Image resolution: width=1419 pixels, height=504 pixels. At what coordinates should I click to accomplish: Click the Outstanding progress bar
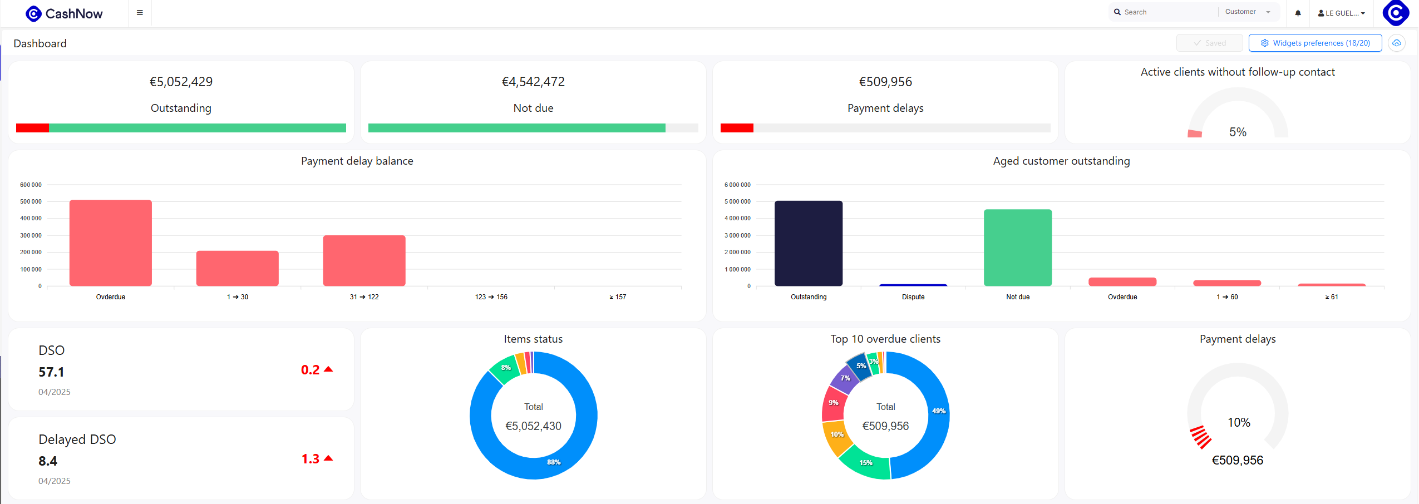click(x=181, y=128)
